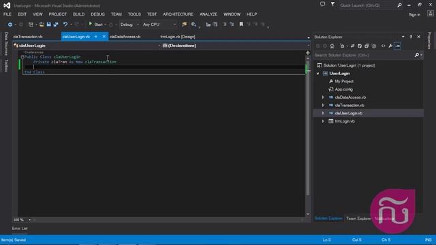
Task: Select My Project in Solution Explorer
Action: 343,82
